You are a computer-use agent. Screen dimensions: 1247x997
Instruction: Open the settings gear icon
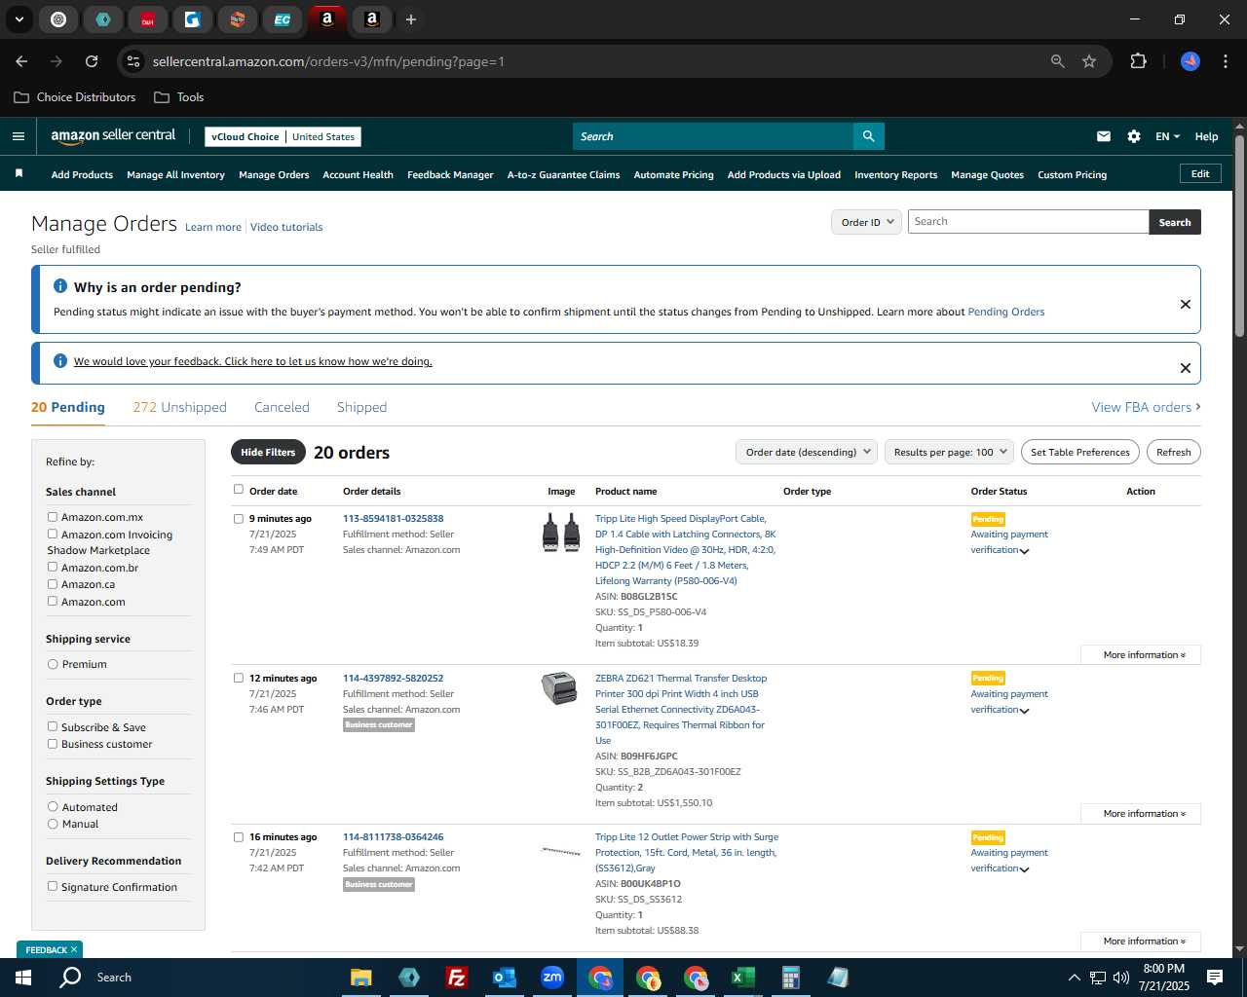(1134, 136)
